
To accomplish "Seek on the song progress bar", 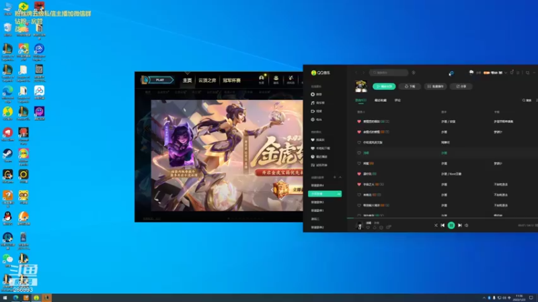I will tap(443, 217).
